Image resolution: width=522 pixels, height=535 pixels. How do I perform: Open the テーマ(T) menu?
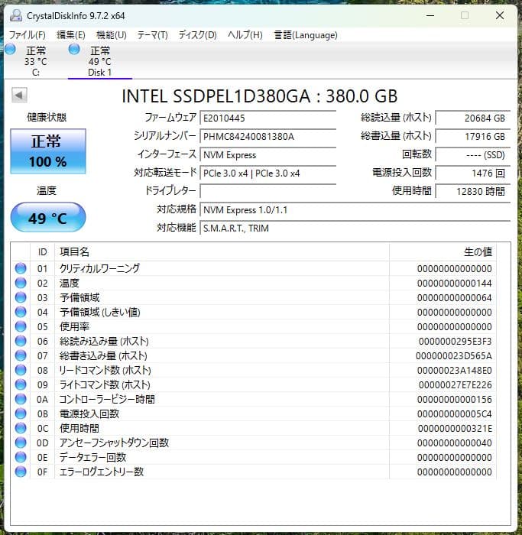point(152,35)
